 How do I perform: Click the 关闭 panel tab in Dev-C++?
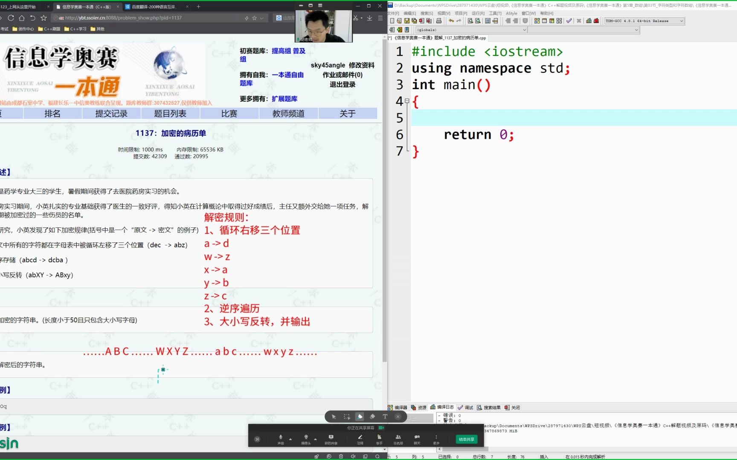pyautogui.click(x=512, y=408)
